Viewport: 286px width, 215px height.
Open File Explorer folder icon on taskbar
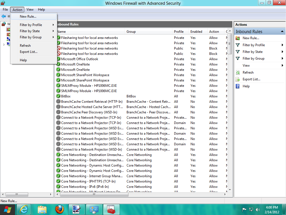coord(42,209)
